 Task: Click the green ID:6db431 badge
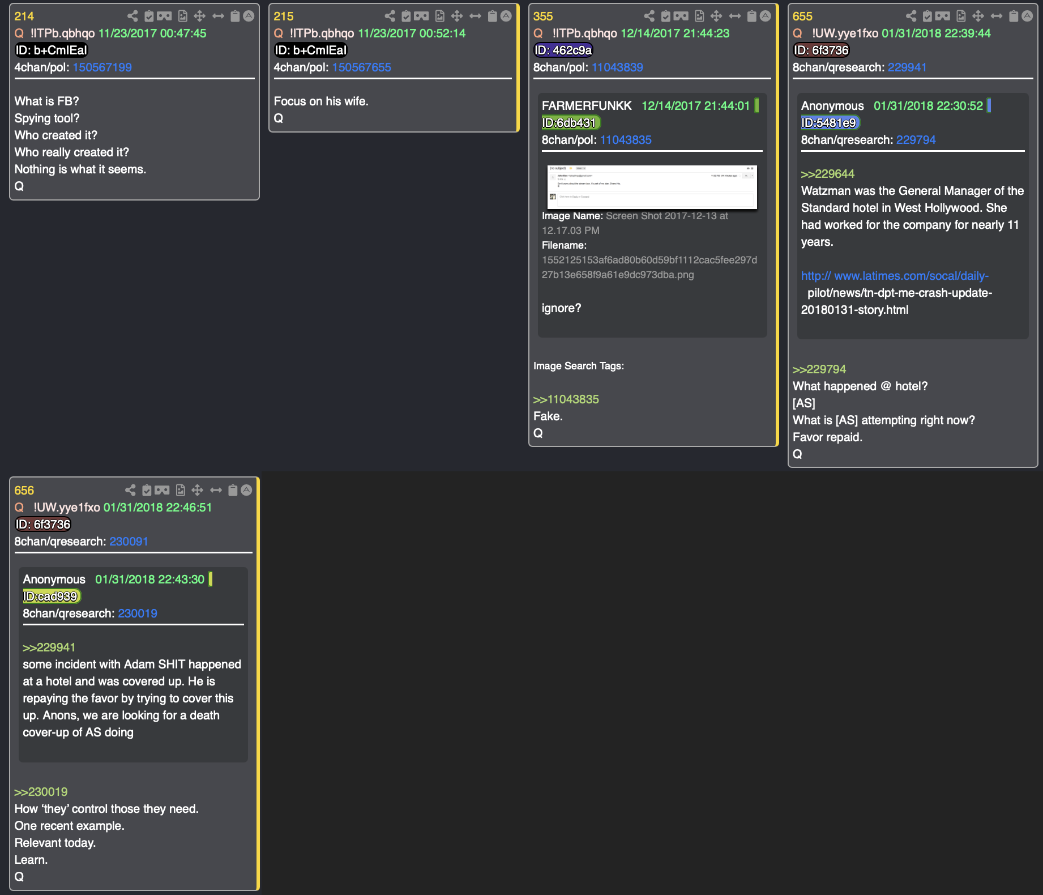click(x=571, y=123)
